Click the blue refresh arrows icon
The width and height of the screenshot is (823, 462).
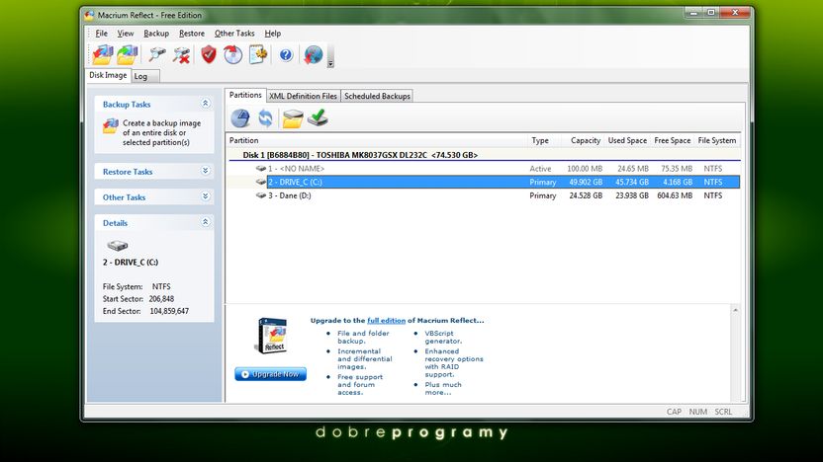[x=265, y=118]
